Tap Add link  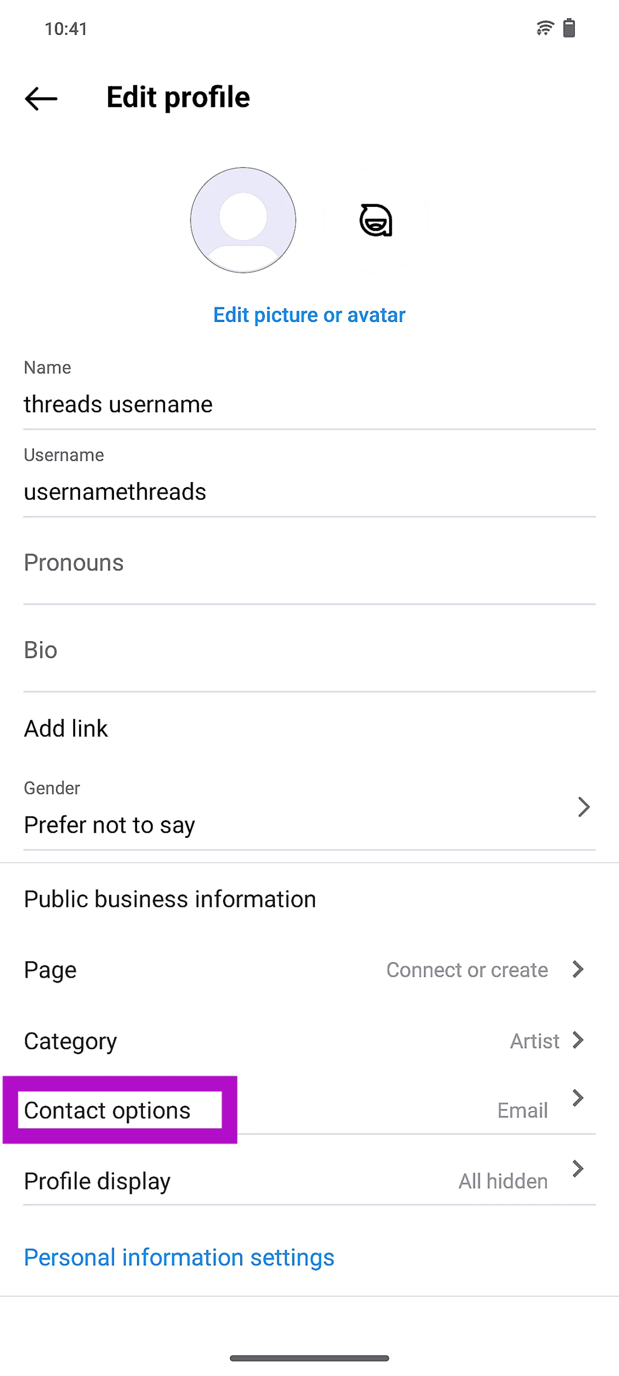point(66,729)
